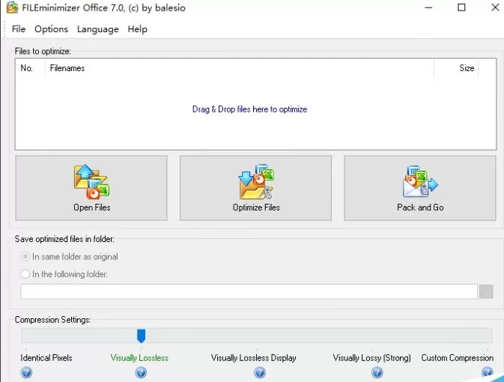
Task: Open the File menu
Action: pos(19,29)
